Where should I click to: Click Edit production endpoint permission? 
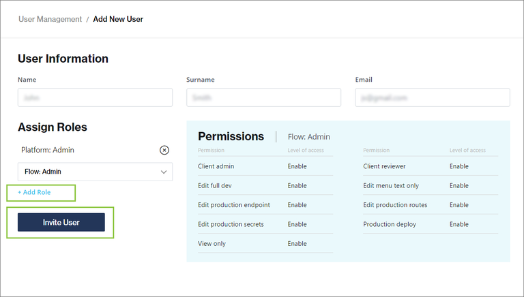click(234, 205)
